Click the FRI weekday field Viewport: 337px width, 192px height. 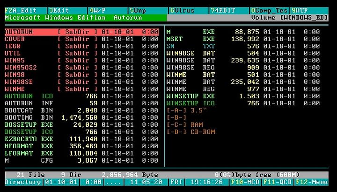pos(176,182)
